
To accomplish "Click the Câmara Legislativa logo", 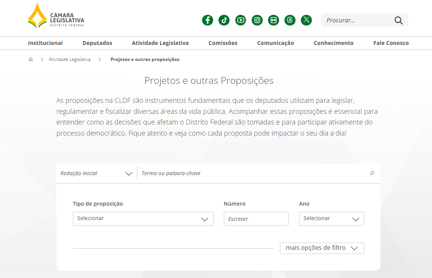I will coord(56,16).
